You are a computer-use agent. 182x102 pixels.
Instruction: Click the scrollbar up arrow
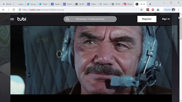(181, 14)
